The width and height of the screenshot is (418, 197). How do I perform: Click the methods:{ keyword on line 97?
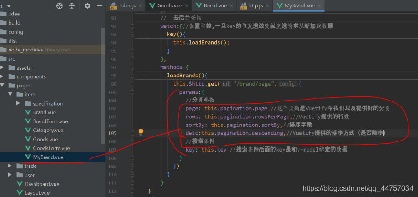(174, 67)
